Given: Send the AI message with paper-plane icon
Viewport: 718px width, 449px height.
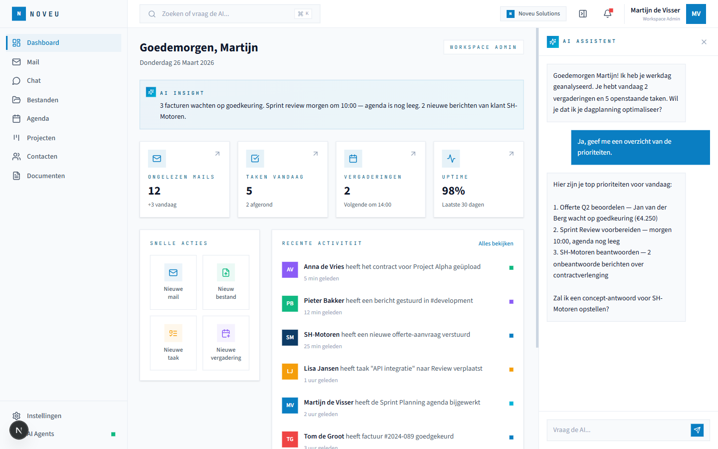Looking at the screenshot, I should pyautogui.click(x=697, y=430).
